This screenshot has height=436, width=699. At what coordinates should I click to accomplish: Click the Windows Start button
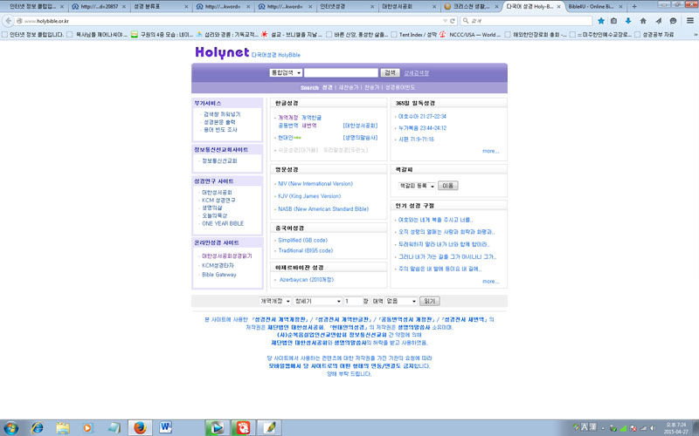11,426
